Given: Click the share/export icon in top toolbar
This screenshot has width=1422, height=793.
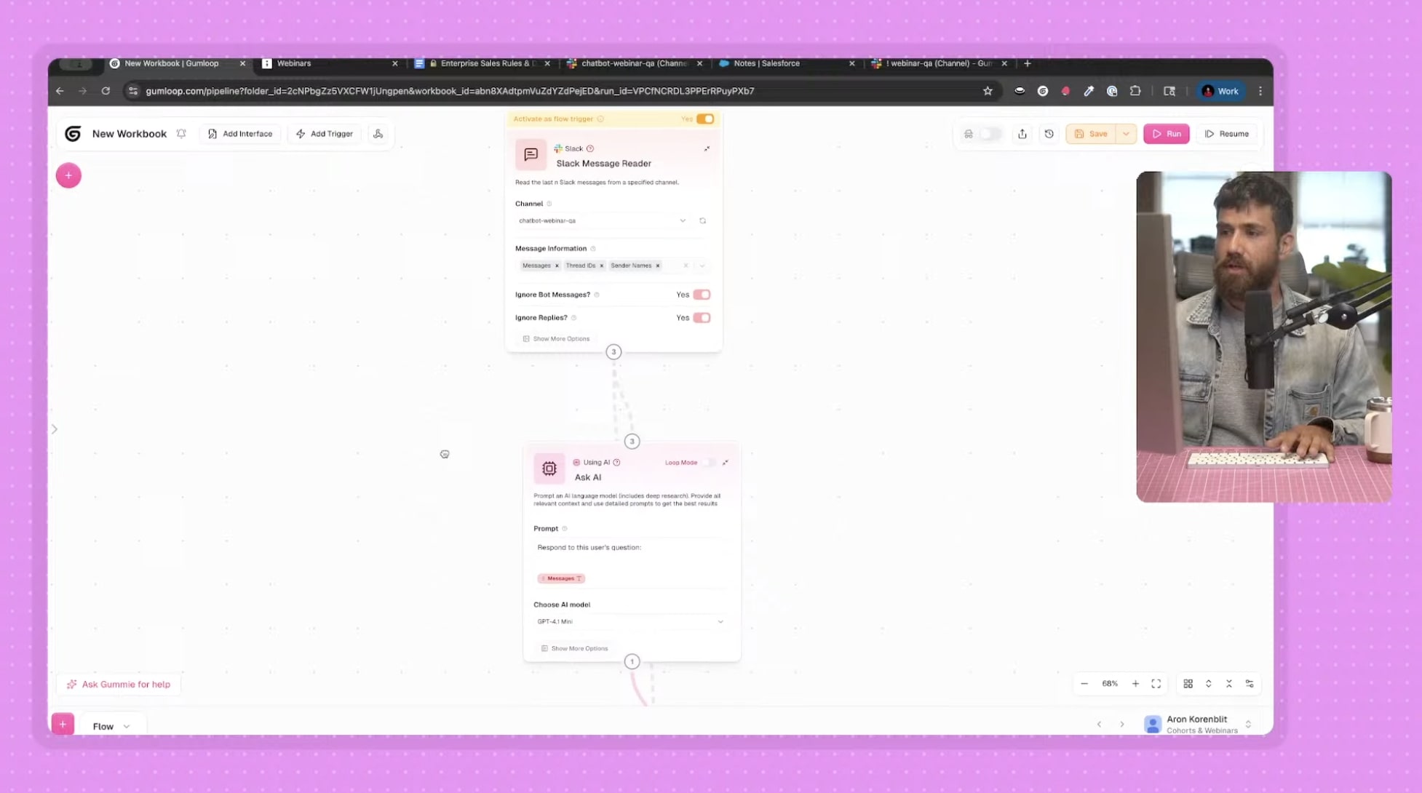Looking at the screenshot, I should [x=1022, y=134].
